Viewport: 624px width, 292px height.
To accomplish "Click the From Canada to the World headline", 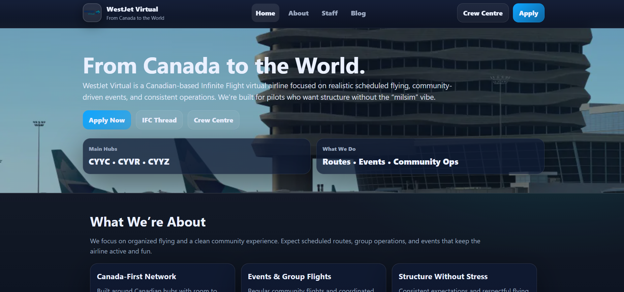I will (224, 66).
